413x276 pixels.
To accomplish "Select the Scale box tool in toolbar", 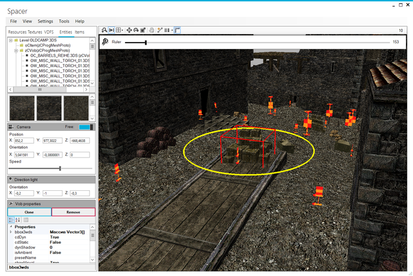I will click(143, 30).
